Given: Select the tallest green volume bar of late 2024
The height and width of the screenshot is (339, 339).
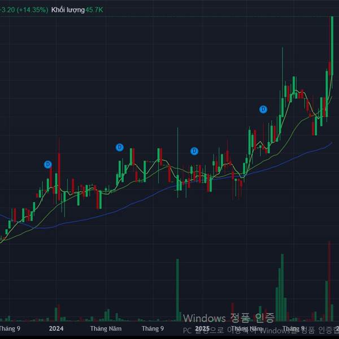Looking at the screenshot, I should coord(177,290).
